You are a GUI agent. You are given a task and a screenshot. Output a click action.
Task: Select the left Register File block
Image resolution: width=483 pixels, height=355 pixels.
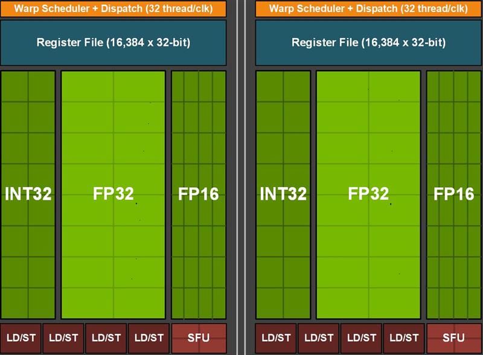tap(114, 42)
